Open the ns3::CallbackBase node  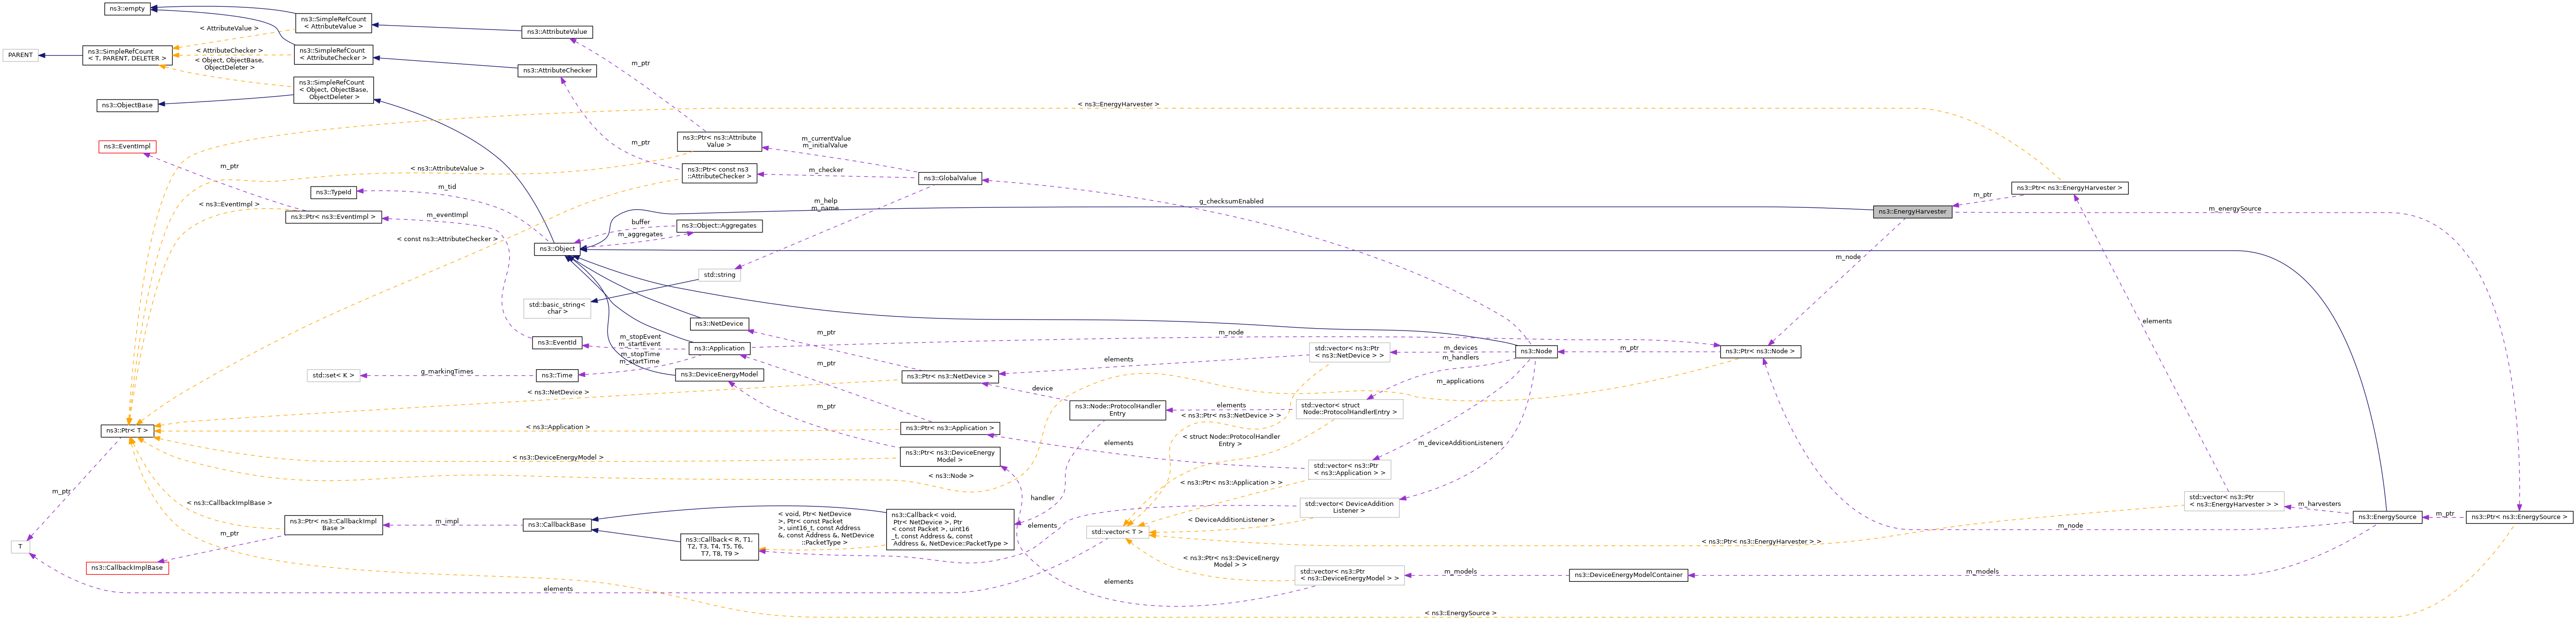pyautogui.click(x=557, y=525)
